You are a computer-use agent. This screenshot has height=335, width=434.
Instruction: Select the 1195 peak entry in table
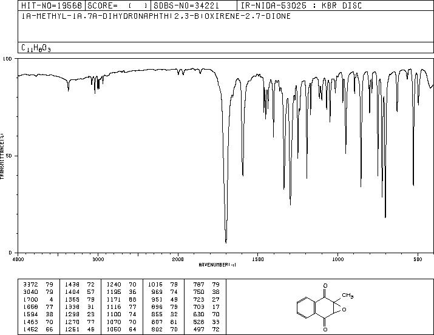click(121, 291)
